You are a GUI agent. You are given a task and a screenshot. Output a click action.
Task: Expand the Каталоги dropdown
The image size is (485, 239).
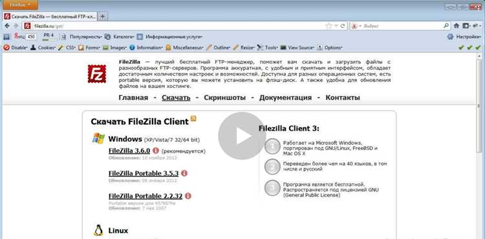[124, 37]
